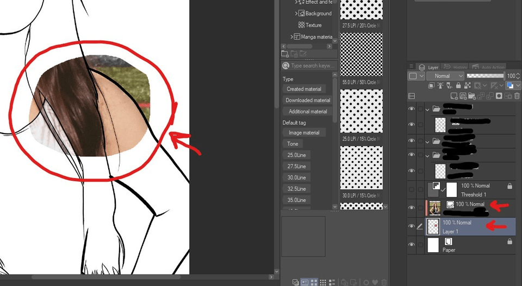The width and height of the screenshot is (522, 286).
Task: Click Create New Material Folder icon
Action: (x=285, y=54)
